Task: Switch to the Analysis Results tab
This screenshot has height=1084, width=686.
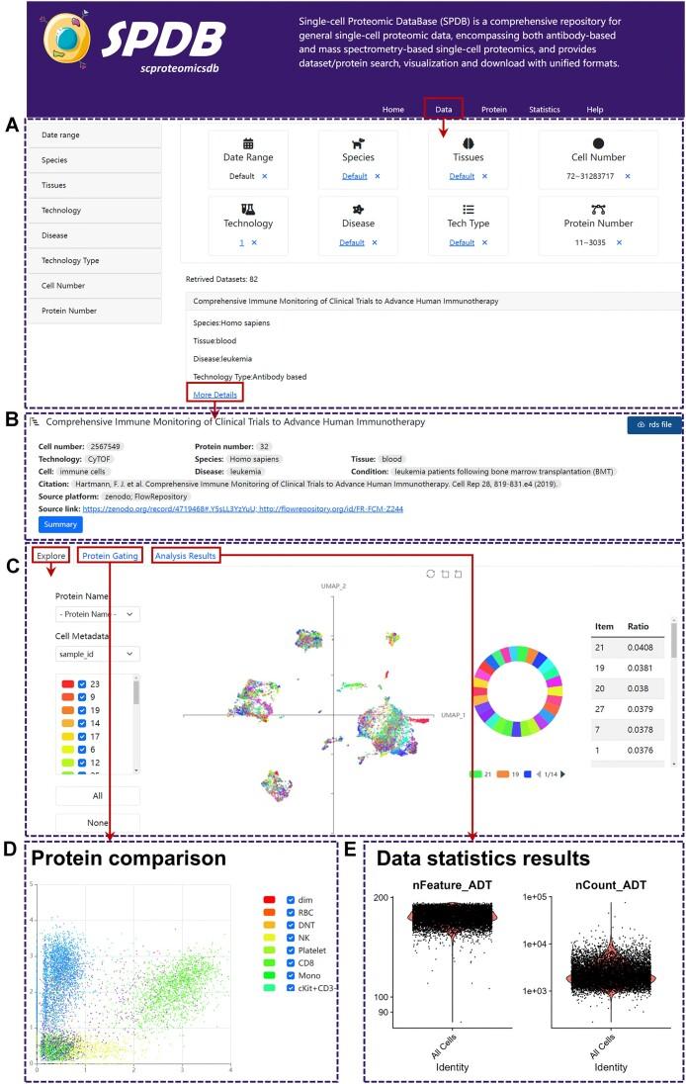Action: click(185, 556)
